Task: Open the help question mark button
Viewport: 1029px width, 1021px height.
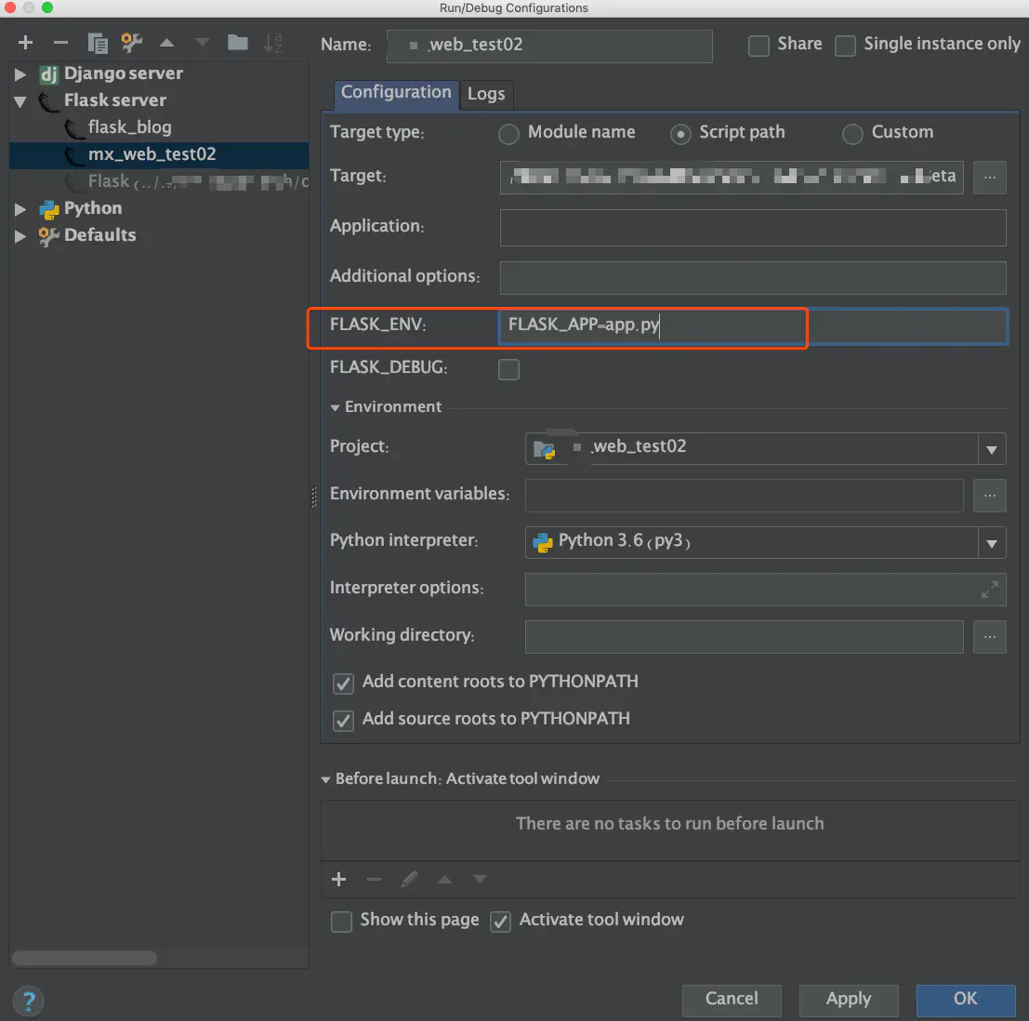Action: [28, 1001]
